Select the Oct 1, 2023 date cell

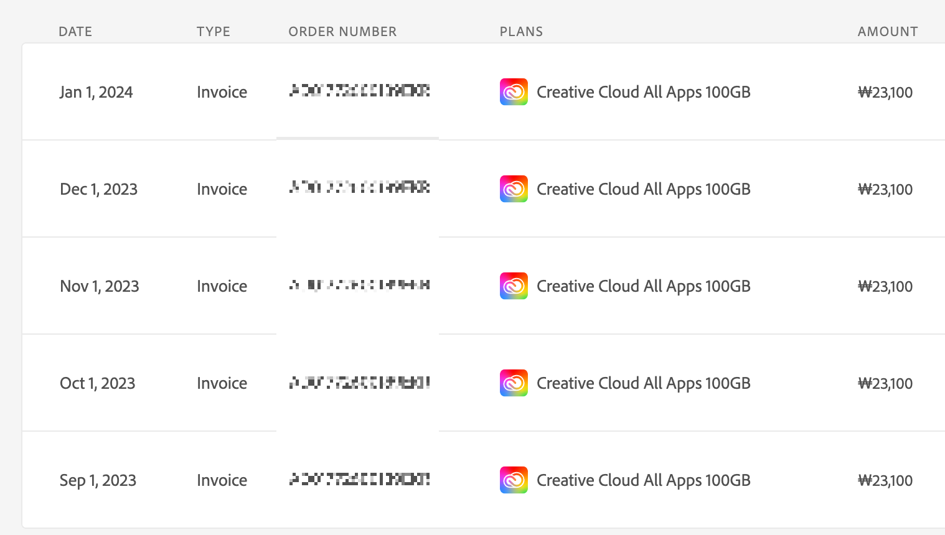97,383
